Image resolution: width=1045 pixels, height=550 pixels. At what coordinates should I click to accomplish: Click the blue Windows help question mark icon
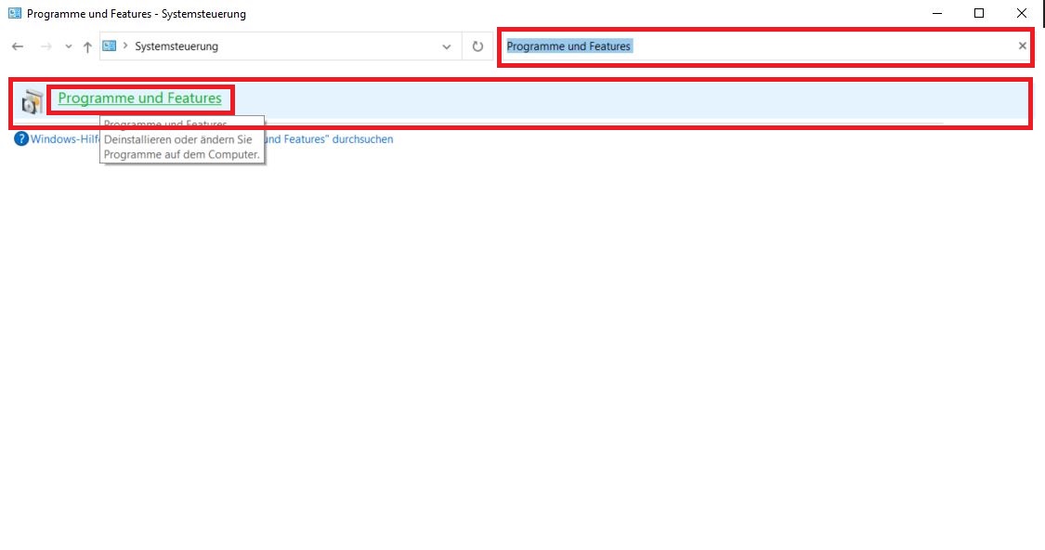point(21,139)
